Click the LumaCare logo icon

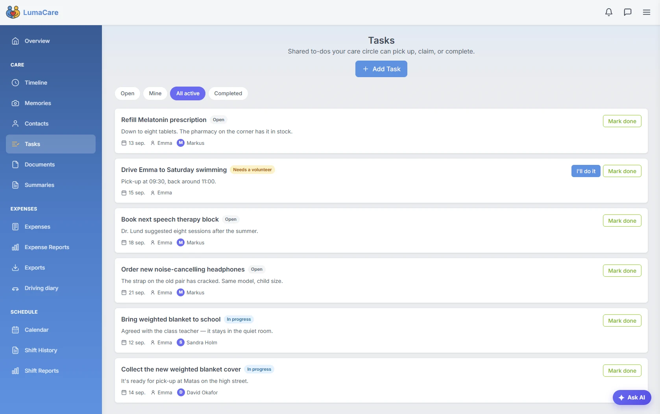pos(13,12)
